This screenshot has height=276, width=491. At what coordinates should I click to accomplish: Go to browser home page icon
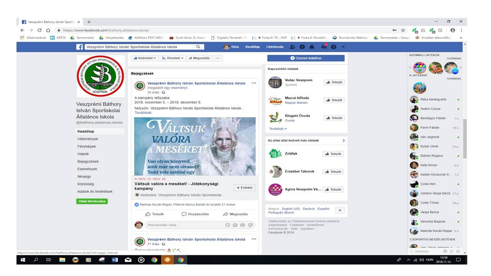pos(48,30)
